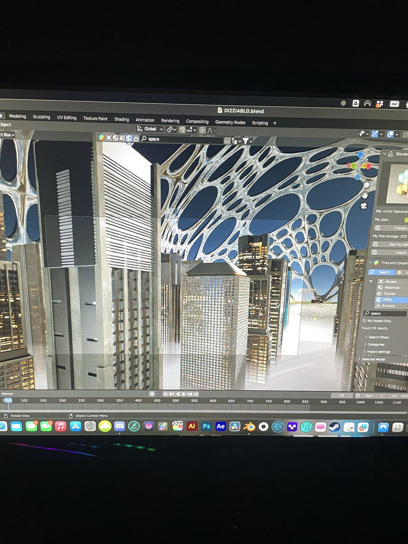Image resolution: width=408 pixels, height=544 pixels.
Task: Open the proportional falloff curve dropdown
Action: pyautogui.click(x=211, y=131)
